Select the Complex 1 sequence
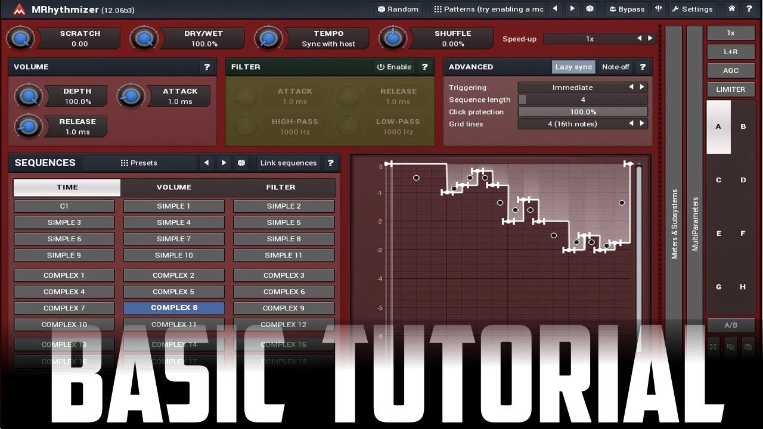The width and height of the screenshot is (763, 429). (x=64, y=275)
